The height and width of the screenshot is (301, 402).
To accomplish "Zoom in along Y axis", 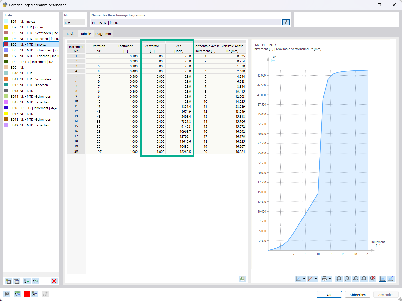I will [356, 279].
